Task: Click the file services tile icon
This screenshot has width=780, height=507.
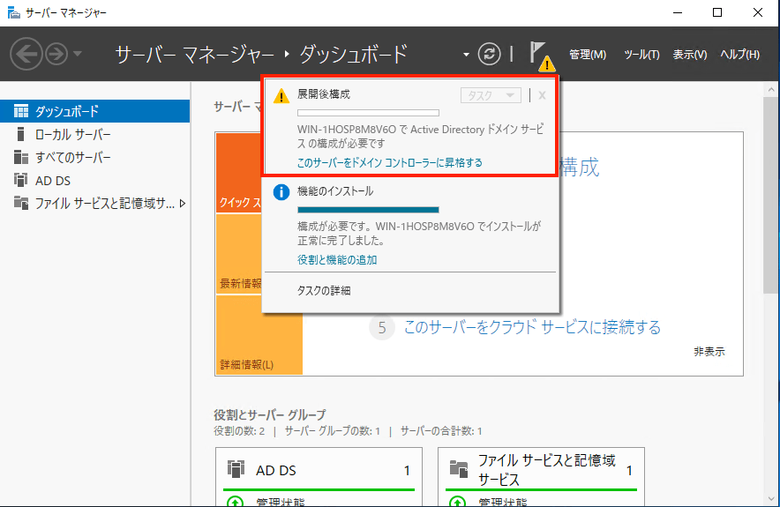Action: click(x=459, y=469)
